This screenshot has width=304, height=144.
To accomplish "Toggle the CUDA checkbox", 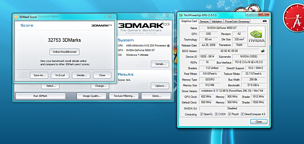I will pyautogui.click(x=216, y=114).
